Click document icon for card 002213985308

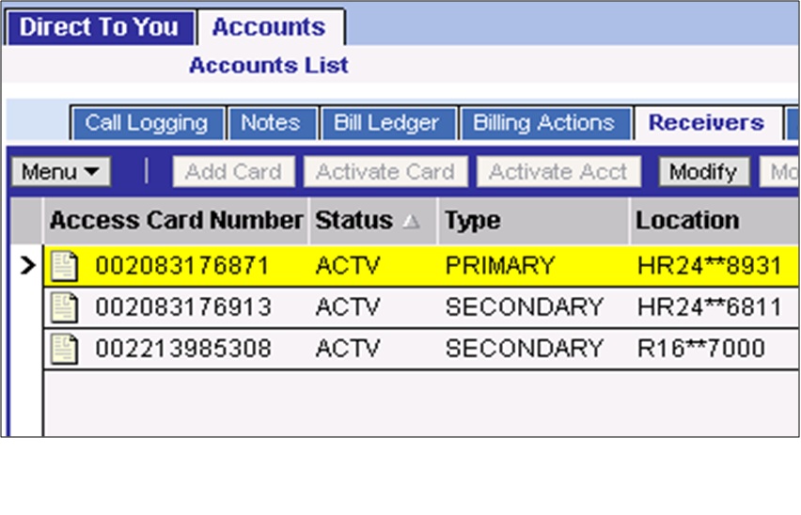tap(64, 349)
